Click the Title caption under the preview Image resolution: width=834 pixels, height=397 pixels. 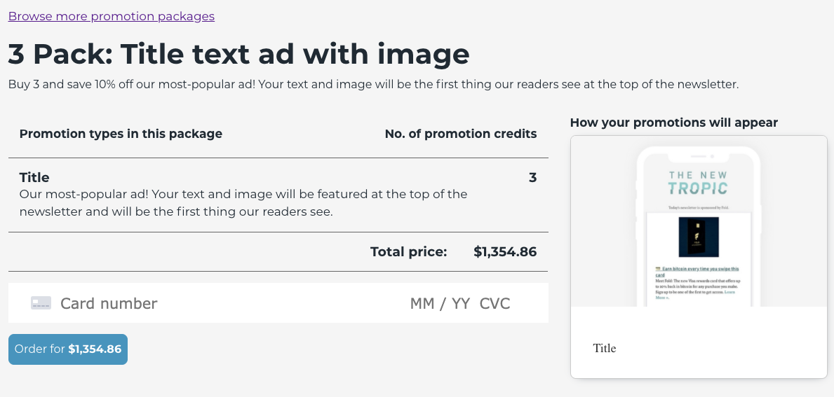coord(604,348)
